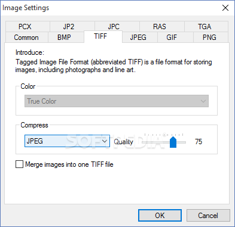Screen dimensions: 235x227
Task: Click the True Color dropdown
Action: click(117, 101)
